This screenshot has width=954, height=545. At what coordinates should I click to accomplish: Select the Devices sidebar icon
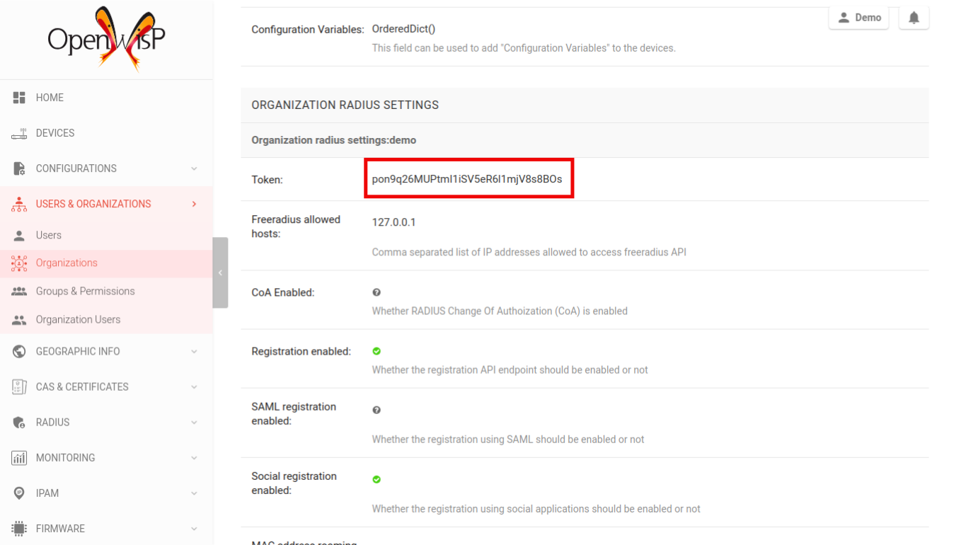(19, 132)
